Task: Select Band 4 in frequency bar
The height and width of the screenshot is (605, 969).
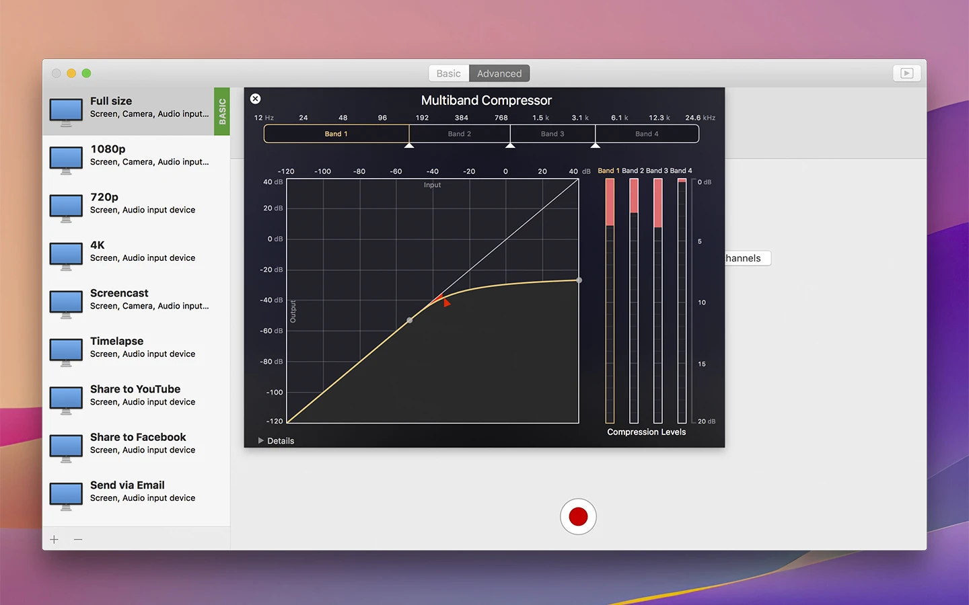Action: (647, 134)
